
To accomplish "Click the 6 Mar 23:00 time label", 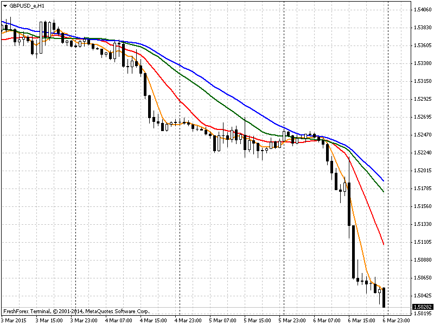I will 397,321.
